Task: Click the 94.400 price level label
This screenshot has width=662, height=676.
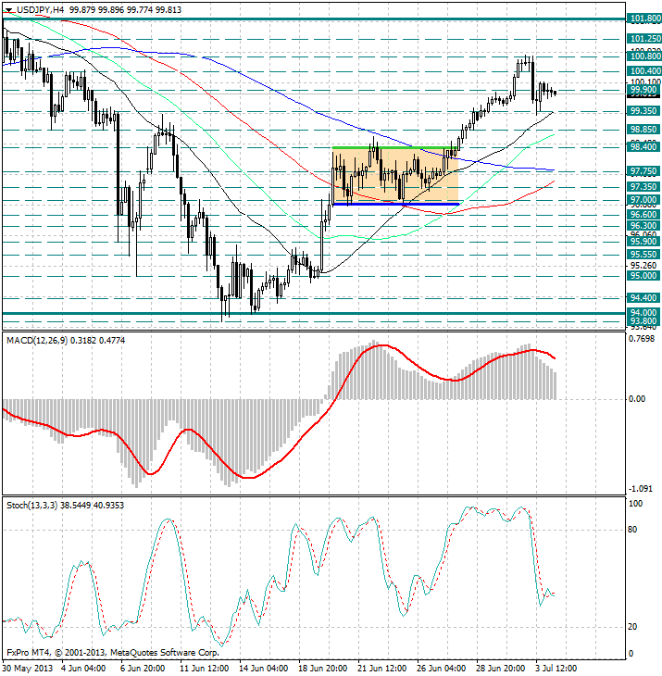Action: click(643, 298)
